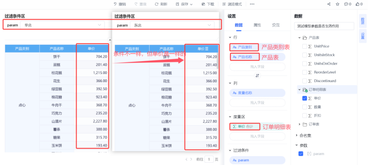Check the UnitsOnOrder checkbox

305,63
